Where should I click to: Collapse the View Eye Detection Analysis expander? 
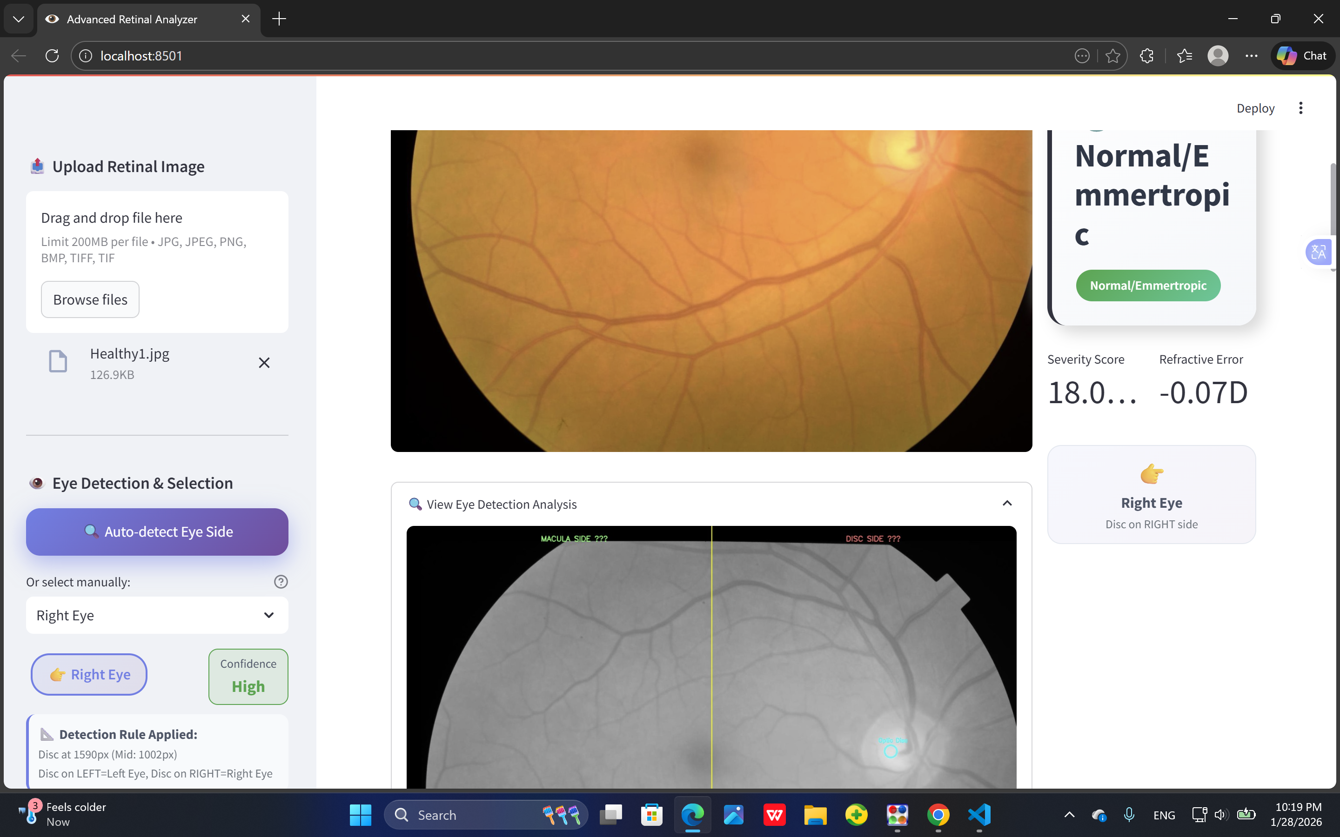tap(1007, 503)
